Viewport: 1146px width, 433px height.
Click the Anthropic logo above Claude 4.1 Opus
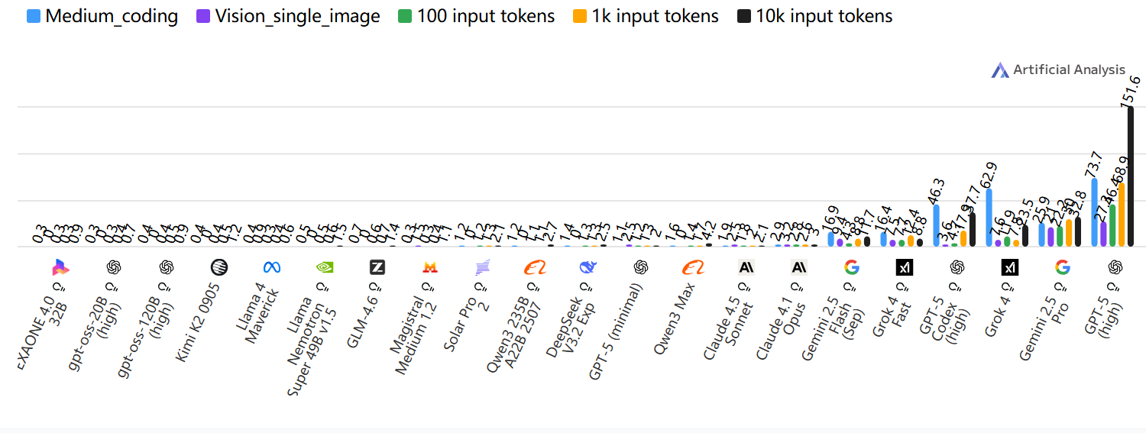pyautogui.click(x=799, y=267)
